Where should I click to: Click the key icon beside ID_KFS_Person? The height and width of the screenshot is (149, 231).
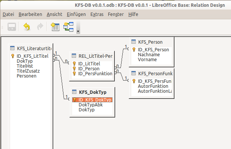(134, 49)
